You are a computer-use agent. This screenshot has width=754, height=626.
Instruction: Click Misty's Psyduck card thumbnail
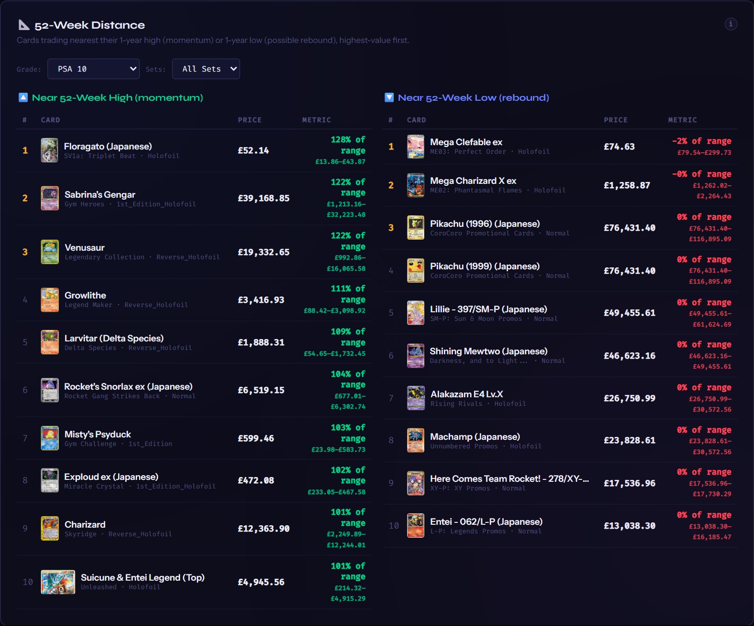tap(50, 438)
